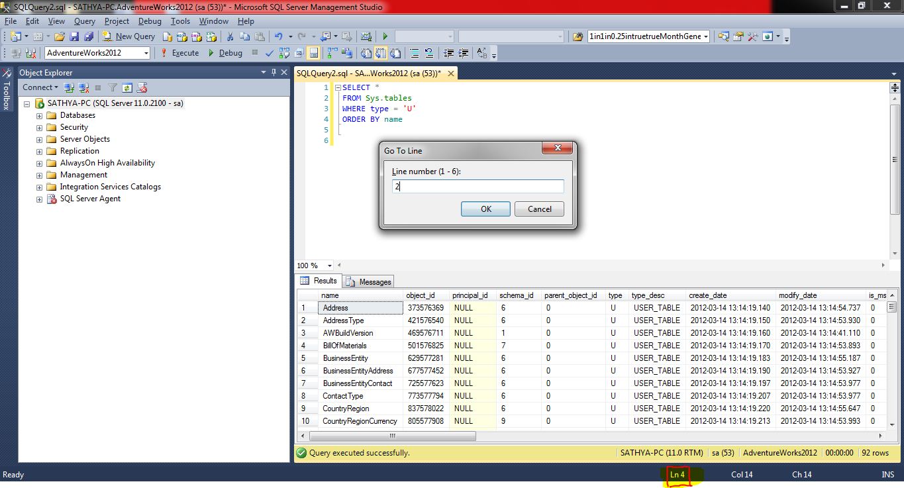904x488 pixels.
Task: Click the Parse checkmark icon
Action: pos(270,53)
